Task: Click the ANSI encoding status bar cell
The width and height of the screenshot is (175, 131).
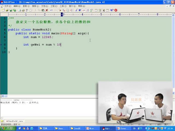Action: point(159,124)
